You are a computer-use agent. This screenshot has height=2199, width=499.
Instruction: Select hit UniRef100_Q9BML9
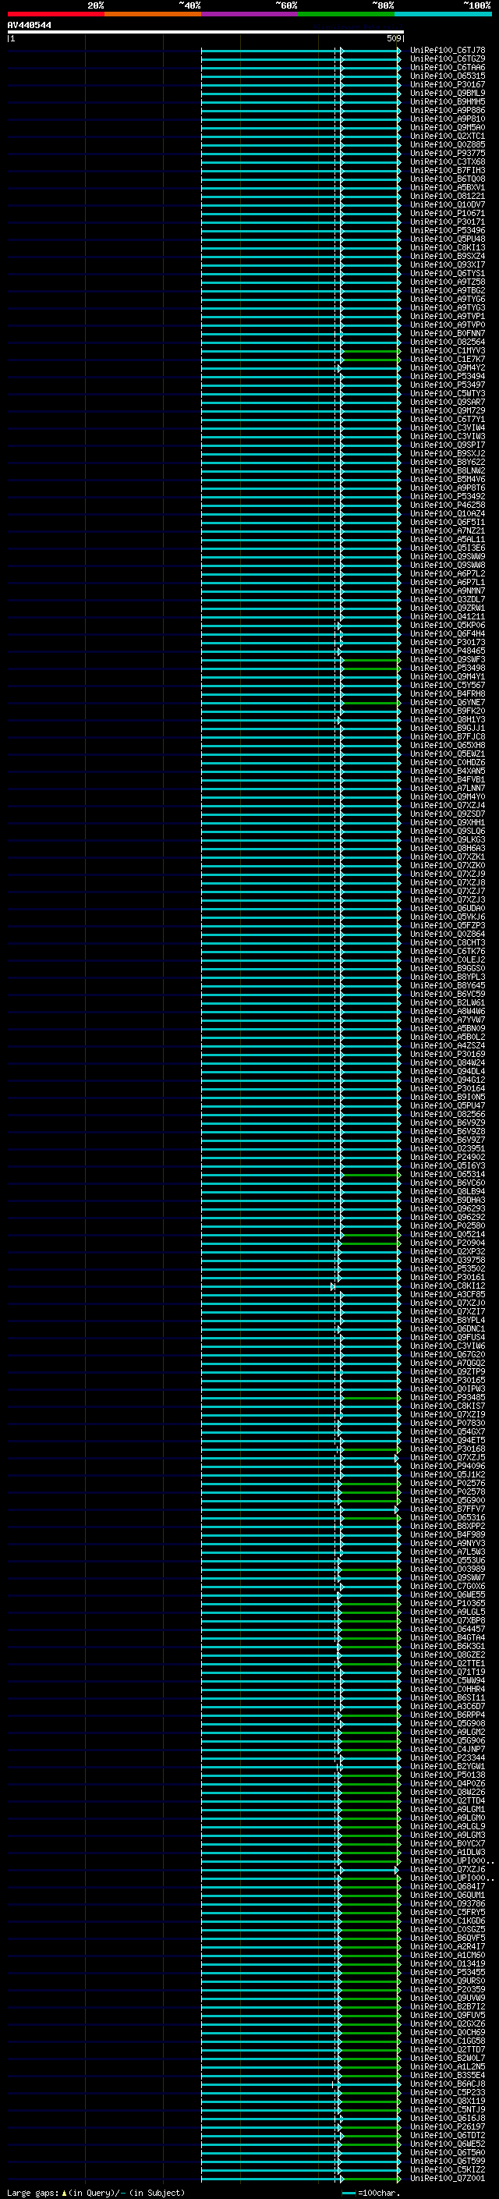coord(448,93)
